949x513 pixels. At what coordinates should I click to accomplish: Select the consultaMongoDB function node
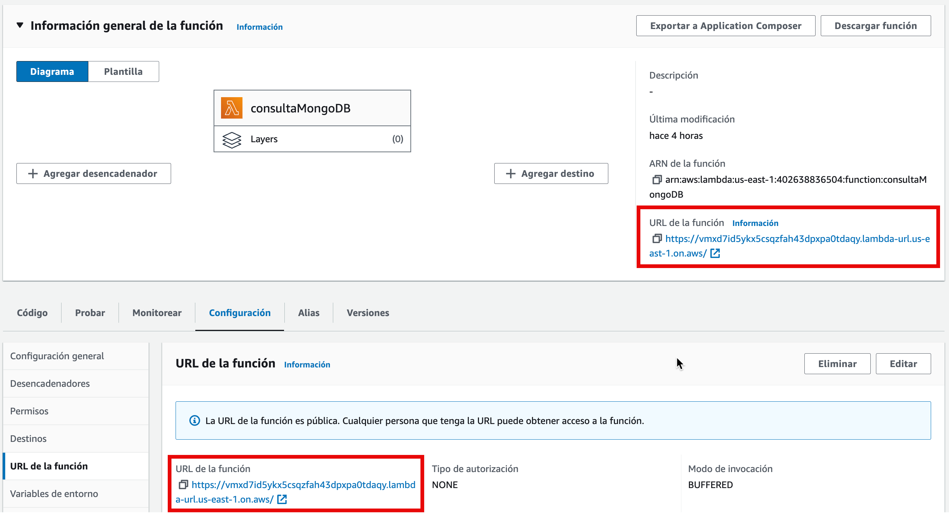click(312, 108)
